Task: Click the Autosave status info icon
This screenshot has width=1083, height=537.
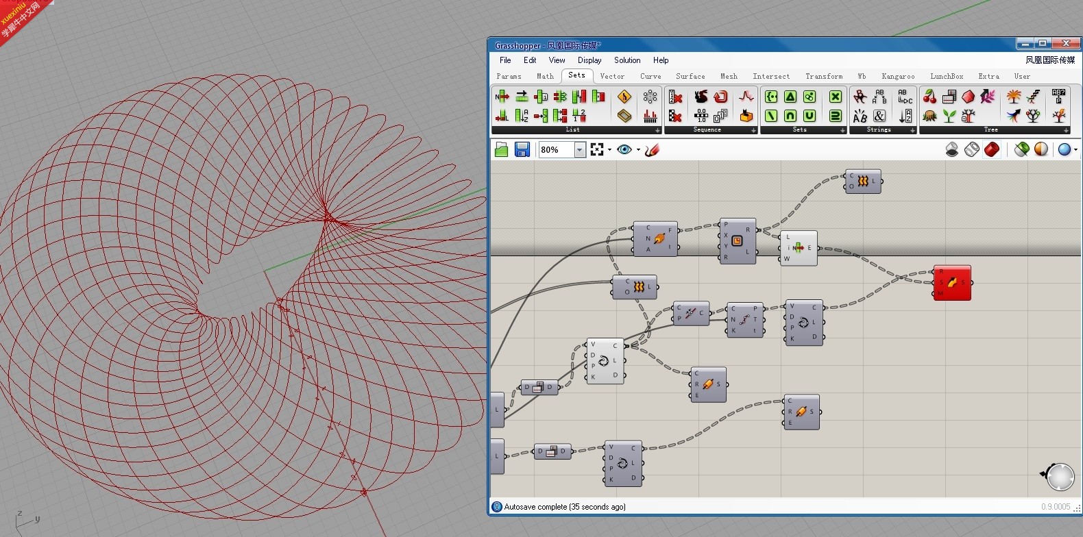Action: point(497,507)
